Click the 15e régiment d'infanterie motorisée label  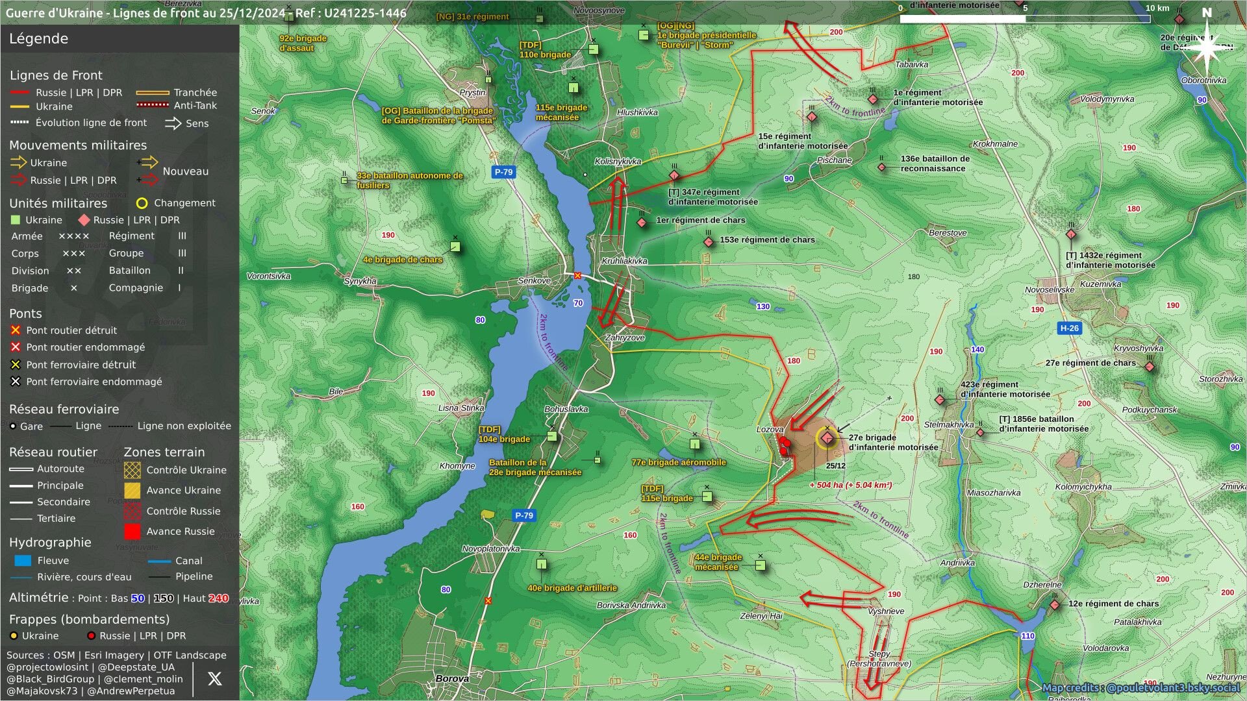pyautogui.click(x=803, y=141)
